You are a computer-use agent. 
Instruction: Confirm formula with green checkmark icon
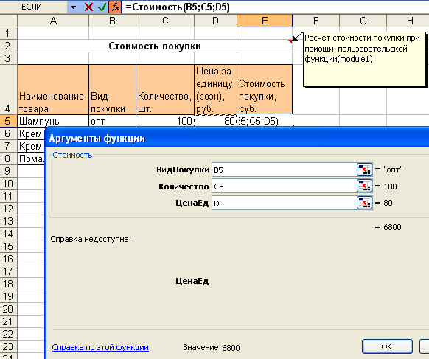pyautogui.click(x=102, y=7)
